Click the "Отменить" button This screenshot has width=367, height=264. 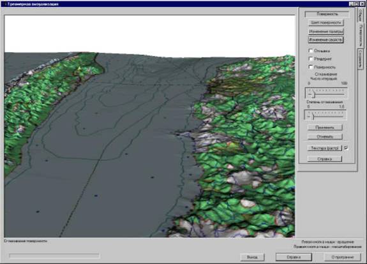(x=325, y=136)
